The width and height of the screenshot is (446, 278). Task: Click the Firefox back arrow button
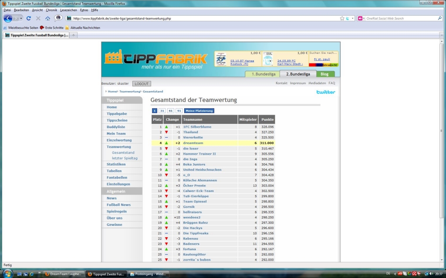8,18
